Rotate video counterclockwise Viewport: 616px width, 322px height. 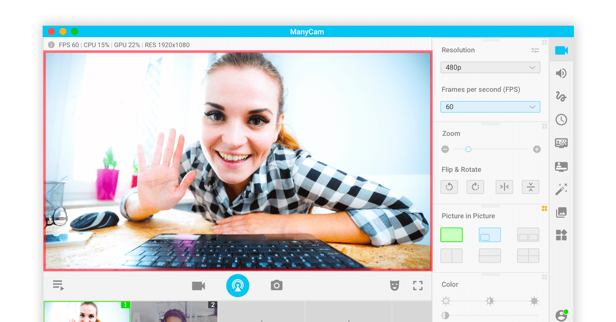(x=449, y=187)
